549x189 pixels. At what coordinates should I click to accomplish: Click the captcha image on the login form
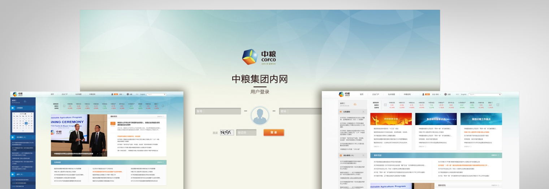pos(227,133)
